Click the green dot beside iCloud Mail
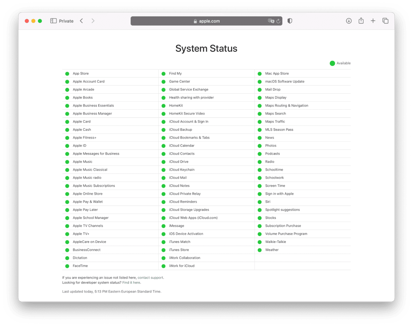Screen dimensions: 413x326 [x=163, y=178]
